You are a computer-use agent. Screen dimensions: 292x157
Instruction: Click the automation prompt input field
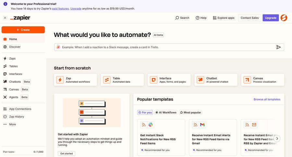(166, 47)
